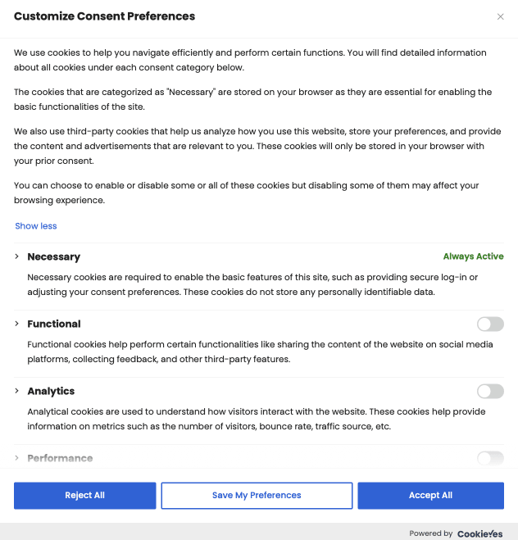Select the Necessary category heading
The height and width of the screenshot is (540, 518).
coord(54,256)
